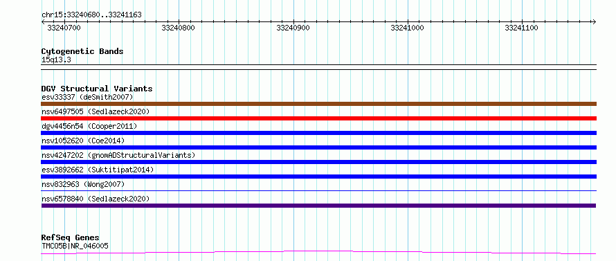Click ruler position 33240700
616x261 pixels.
point(64,28)
